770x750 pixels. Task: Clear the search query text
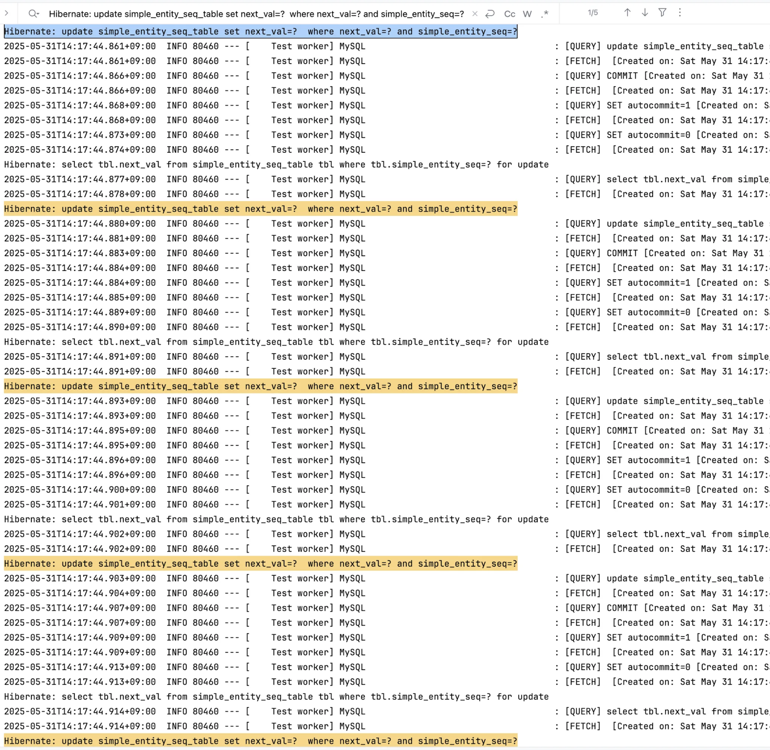[x=475, y=14]
